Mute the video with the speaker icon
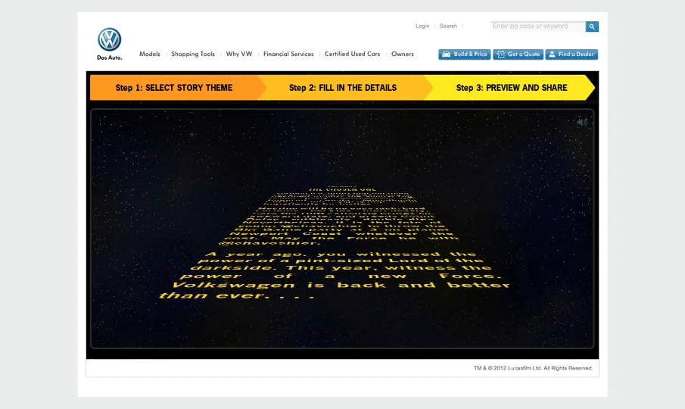 582,122
